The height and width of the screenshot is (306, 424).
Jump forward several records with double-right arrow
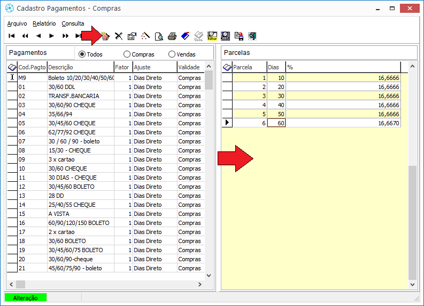point(65,36)
